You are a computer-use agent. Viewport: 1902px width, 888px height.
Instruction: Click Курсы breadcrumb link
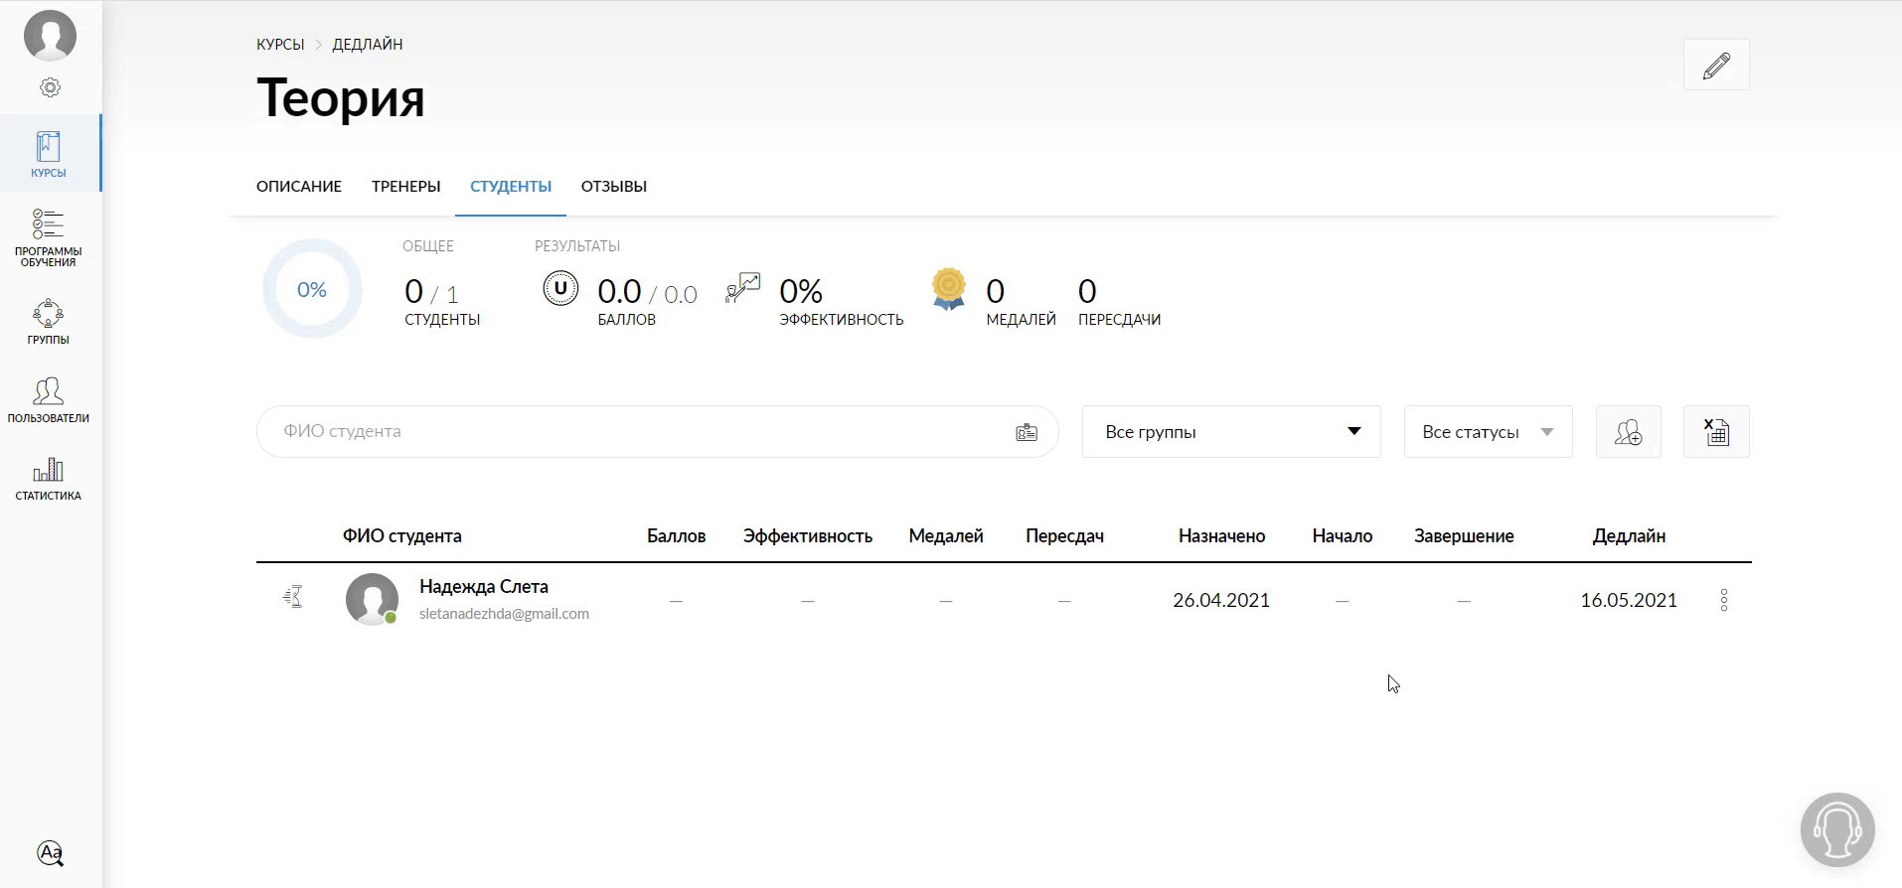[280, 45]
